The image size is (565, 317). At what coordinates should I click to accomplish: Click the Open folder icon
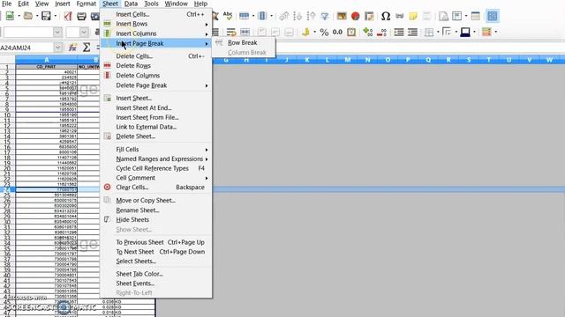(27, 16)
